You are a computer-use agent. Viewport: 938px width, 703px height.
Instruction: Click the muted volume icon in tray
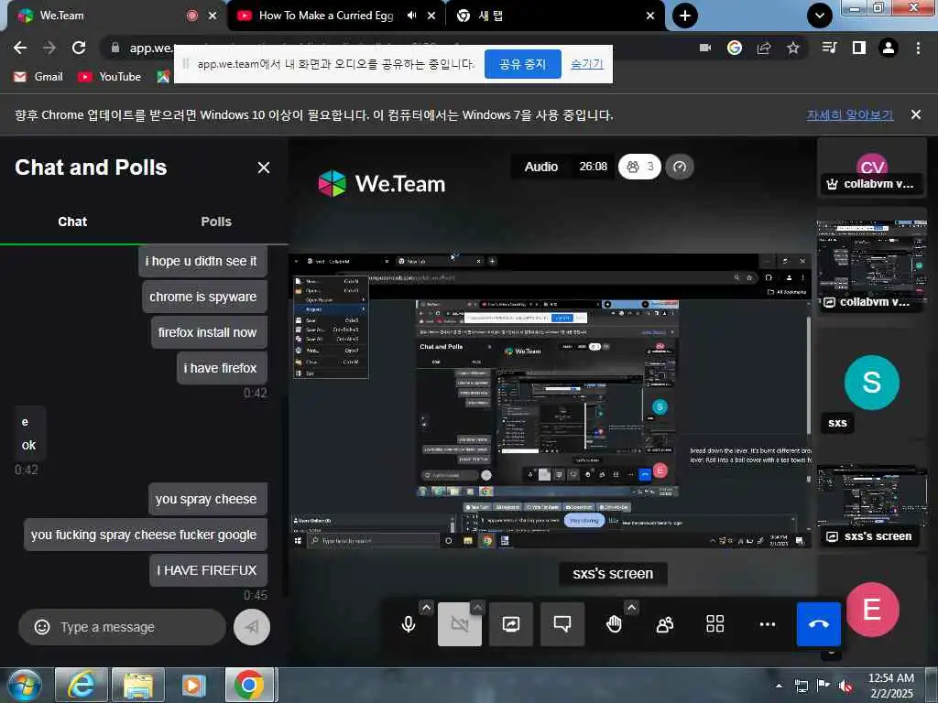click(845, 686)
